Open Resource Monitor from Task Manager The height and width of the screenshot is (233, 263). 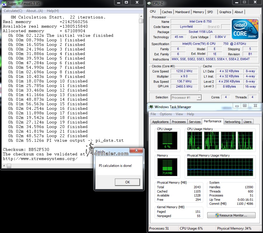pos(231,215)
